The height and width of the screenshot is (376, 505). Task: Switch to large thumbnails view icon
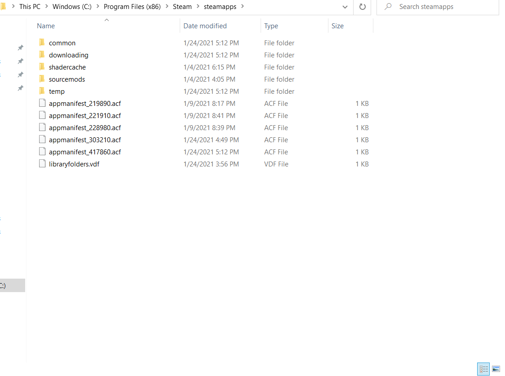tap(496, 369)
